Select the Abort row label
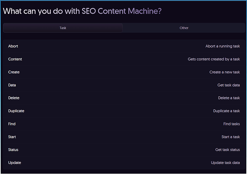The image size is (247, 174). pos(13,46)
